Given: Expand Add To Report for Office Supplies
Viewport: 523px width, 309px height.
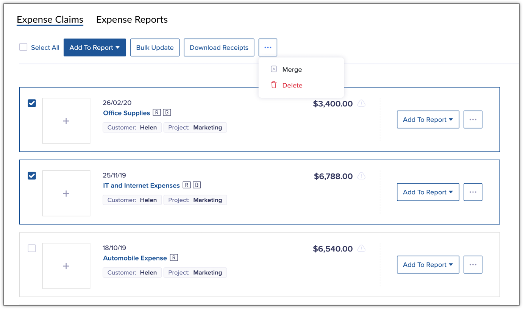Looking at the screenshot, I should point(428,120).
